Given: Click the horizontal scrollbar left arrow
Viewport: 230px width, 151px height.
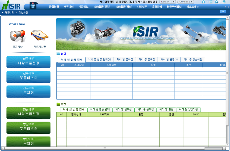Looking at the screenshot, I should pos(3,148).
